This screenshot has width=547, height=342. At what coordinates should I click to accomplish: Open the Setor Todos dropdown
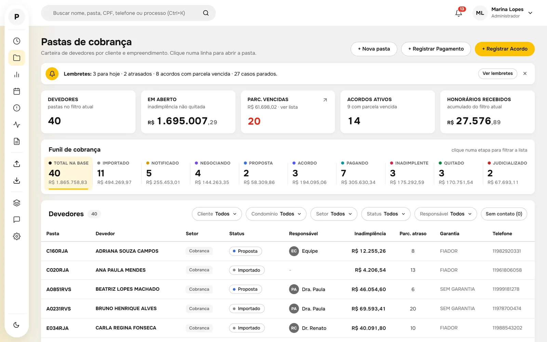pyautogui.click(x=334, y=214)
